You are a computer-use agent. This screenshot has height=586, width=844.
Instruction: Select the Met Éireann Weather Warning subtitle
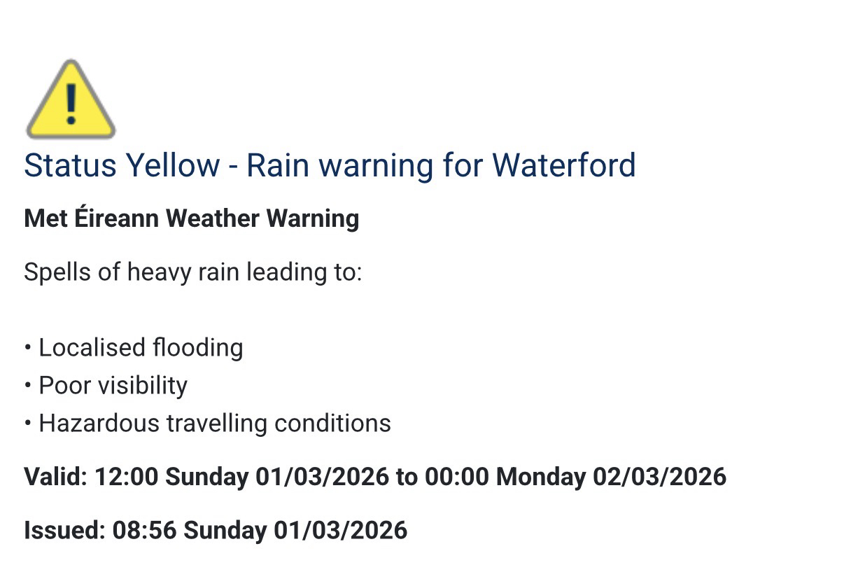tap(191, 218)
